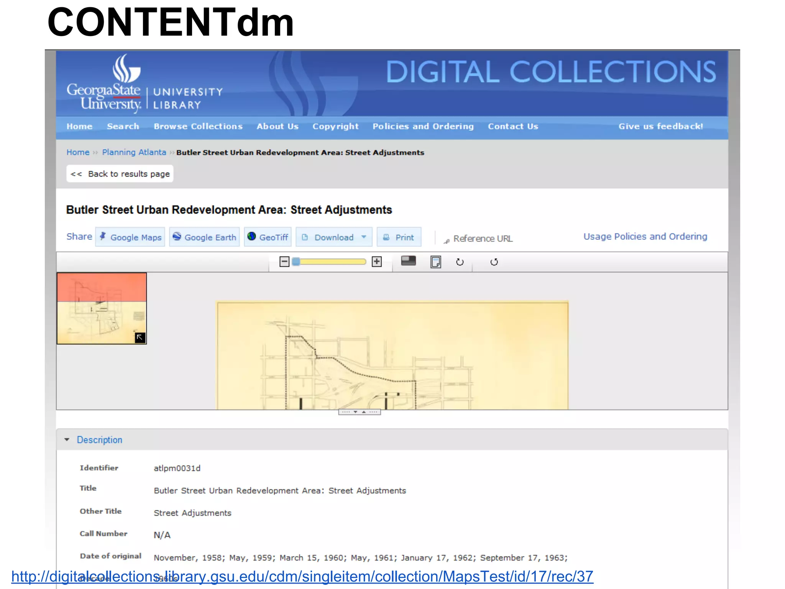Open Policies and Ordering menu item
This screenshot has height=589, width=785.
(x=423, y=127)
